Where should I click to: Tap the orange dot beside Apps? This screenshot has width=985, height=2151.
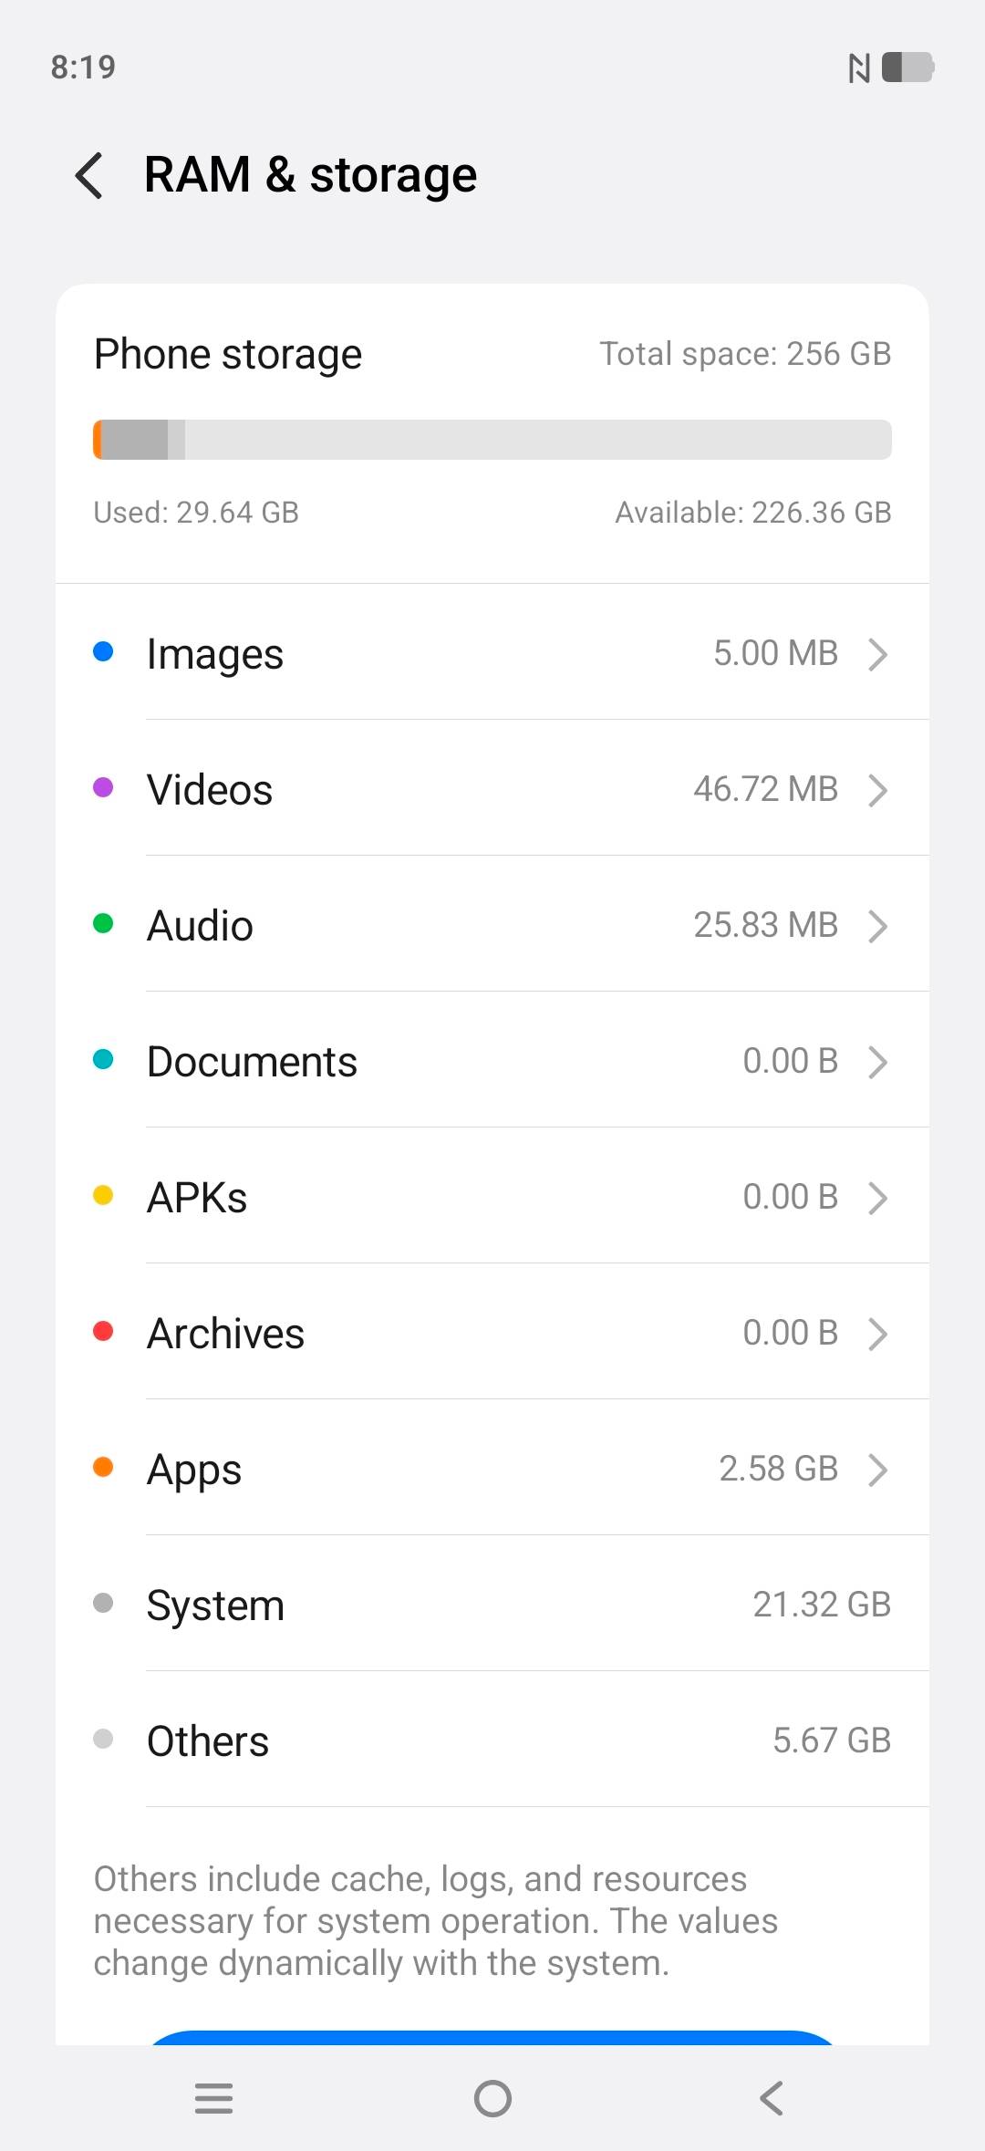coord(103,1467)
